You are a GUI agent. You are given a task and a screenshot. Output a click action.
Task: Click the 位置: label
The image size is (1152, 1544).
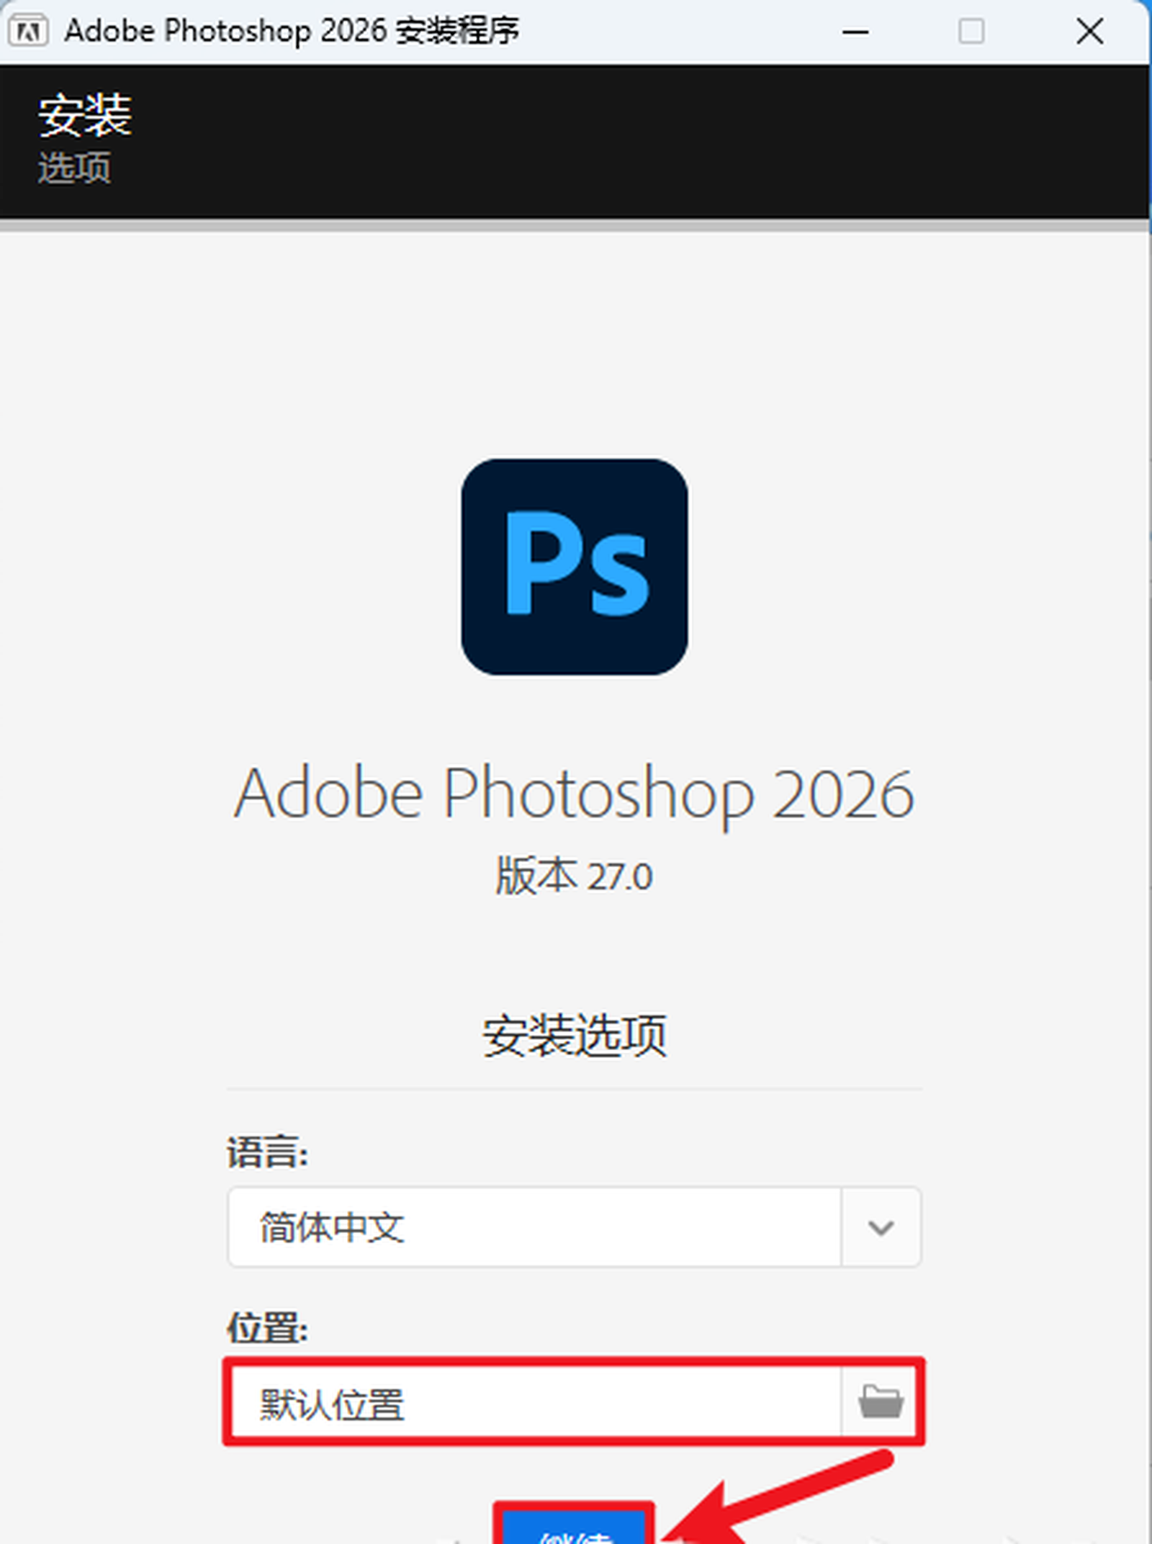pos(267,1327)
